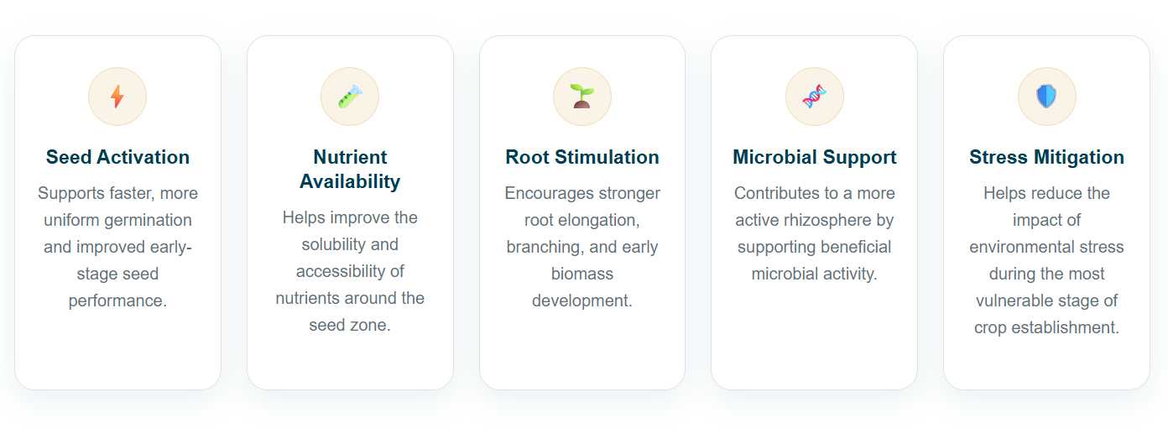The width and height of the screenshot is (1168, 434).
Task: Click the 'Contributes to a more active rhizosphere' text
Action: (814, 233)
